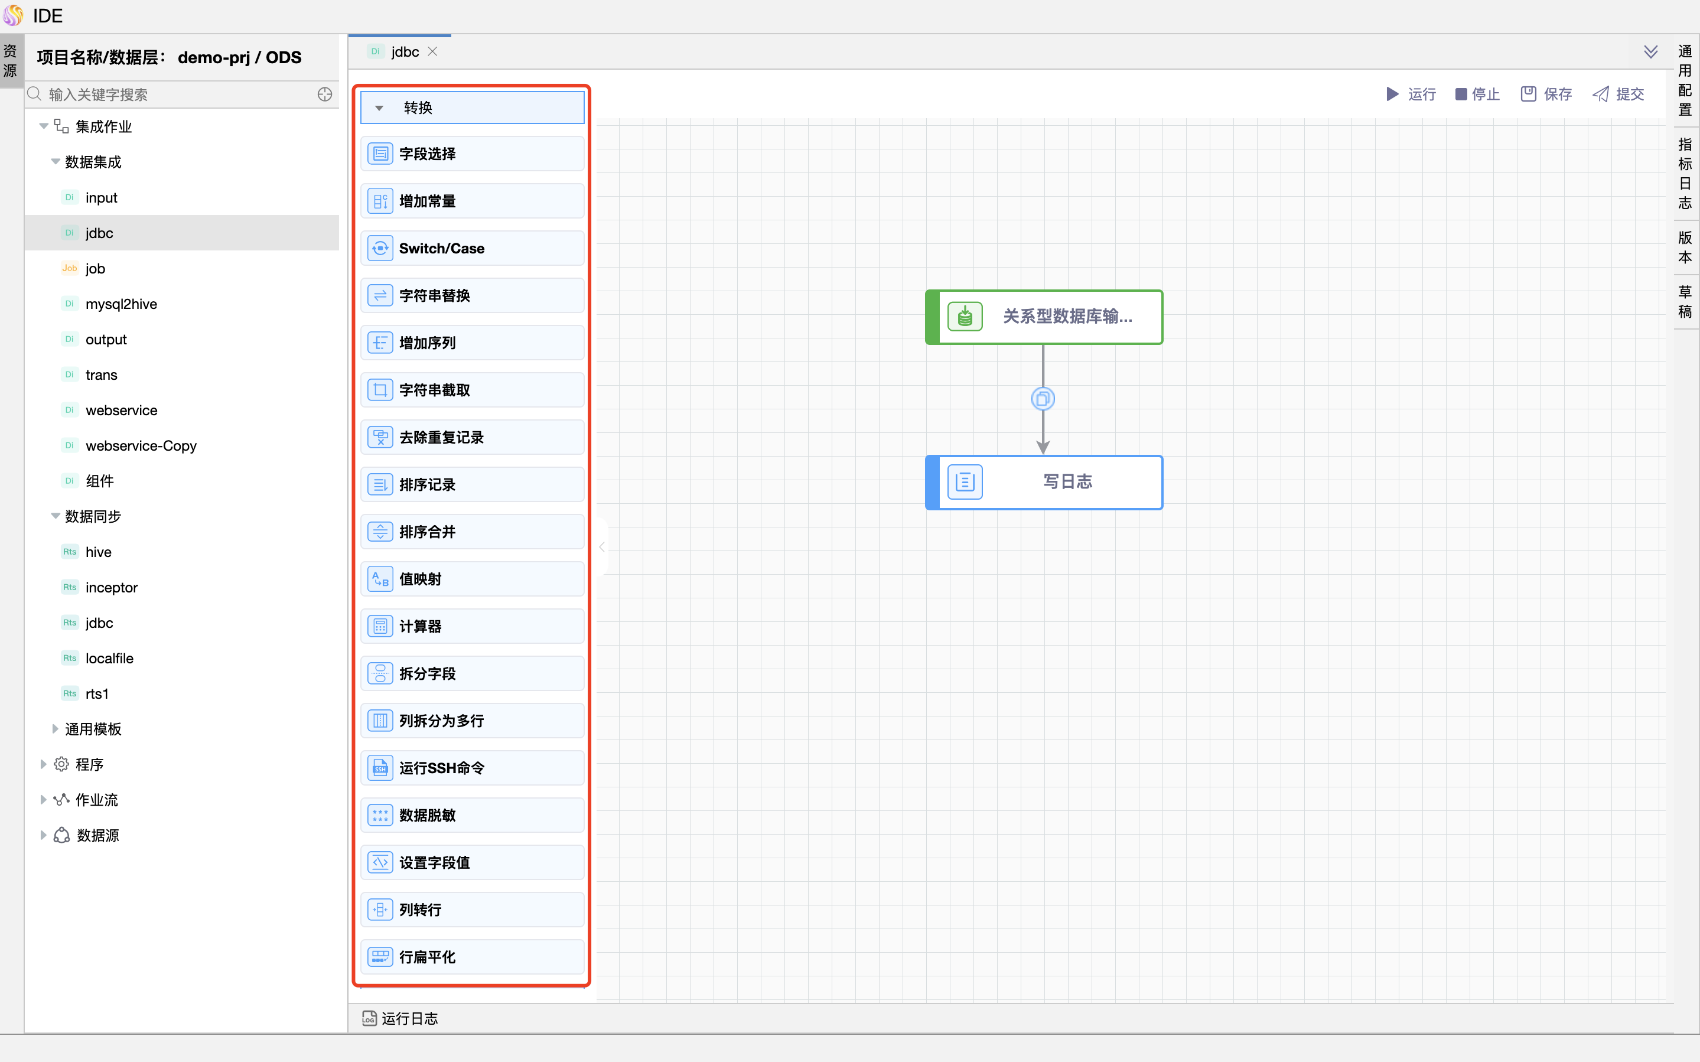This screenshot has width=1700, height=1062.
Task: Collapse the 数据集成 tree folder
Action: pos(55,162)
